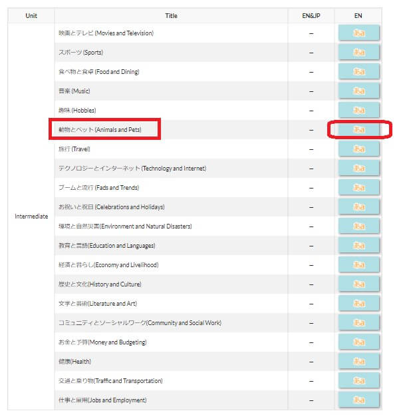Open the EN lesson for Technology and Internet
403x415 pixels.
[x=359, y=168]
